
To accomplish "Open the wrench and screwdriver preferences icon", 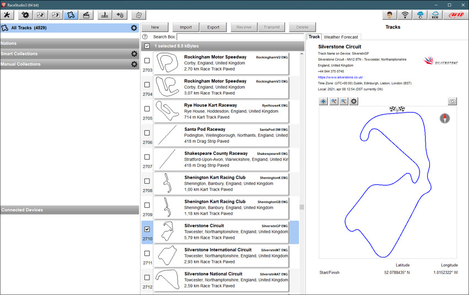I will coord(7,15).
